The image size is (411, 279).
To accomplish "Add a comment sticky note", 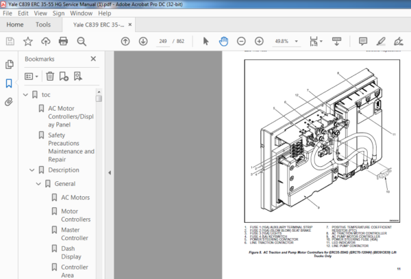I will [x=363, y=41].
